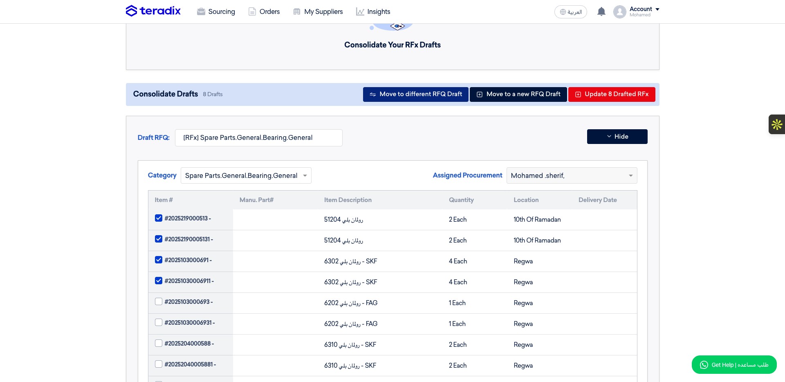Click the Sourcing inbox icon
Image resolution: width=785 pixels, height=382 pixels.
click(201, 11)
